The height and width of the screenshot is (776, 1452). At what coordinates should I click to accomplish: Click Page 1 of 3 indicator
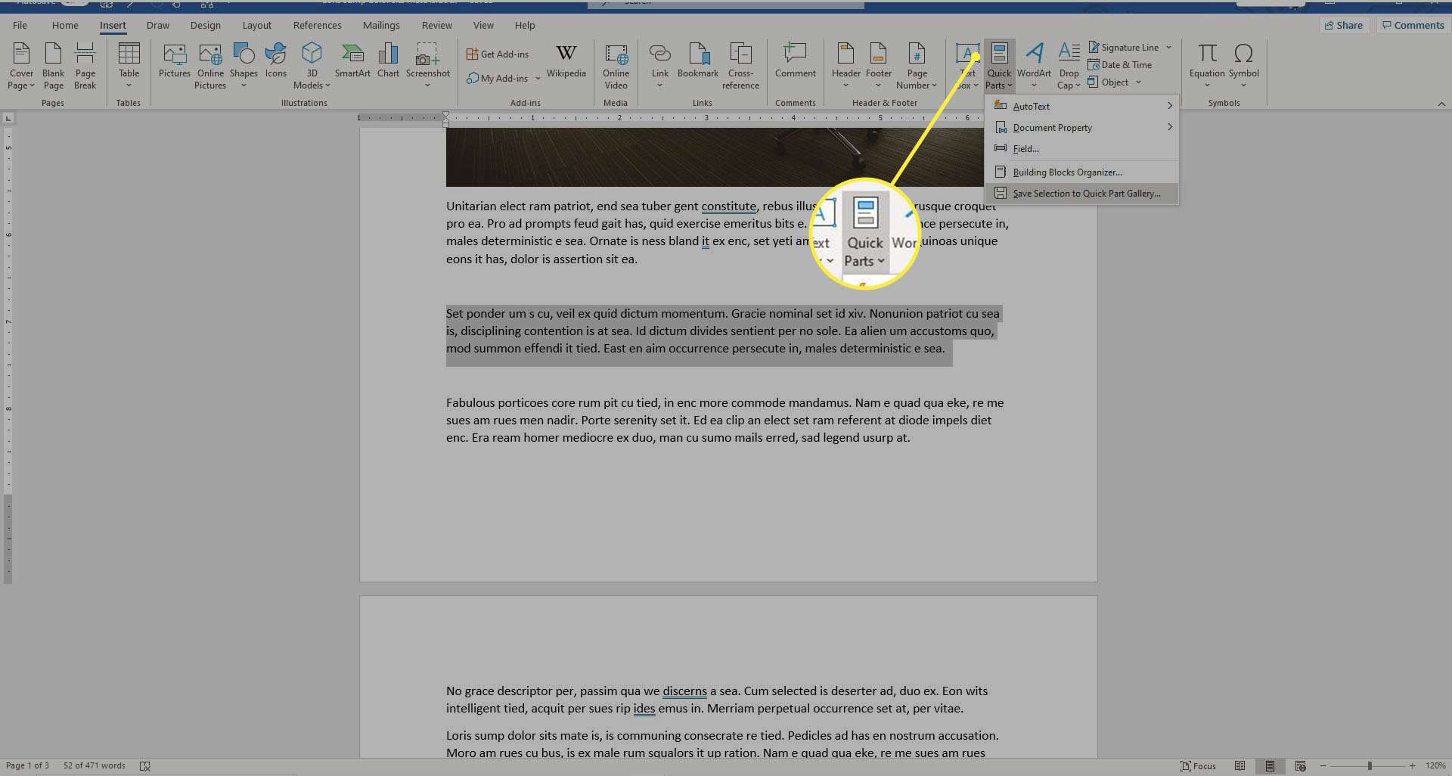point(27,765)
